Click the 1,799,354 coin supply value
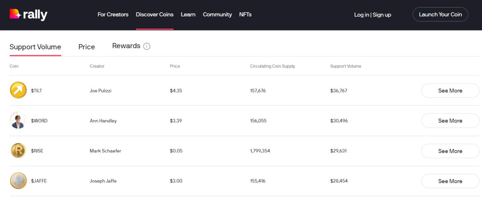Image resolution: width=482 pixels, height=200 pixels. click(260, 151)
